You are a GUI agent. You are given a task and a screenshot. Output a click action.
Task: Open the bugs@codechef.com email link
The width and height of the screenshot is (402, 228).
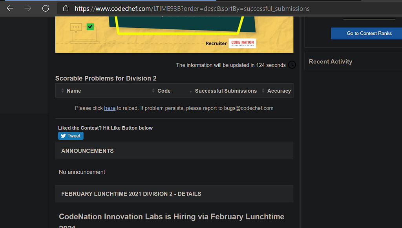(249, 108)
